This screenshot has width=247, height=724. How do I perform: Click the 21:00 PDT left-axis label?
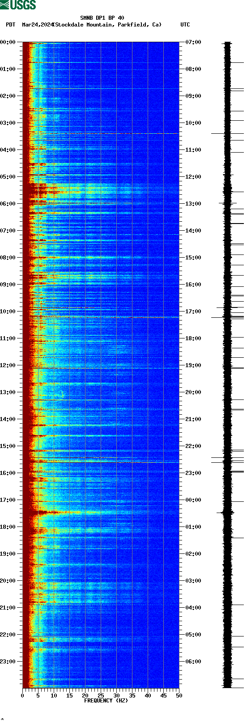8,608
